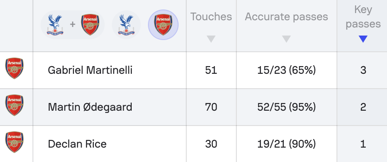Sort by Touches using the arrow
The image size is (387, 162).
coord(211,39)
